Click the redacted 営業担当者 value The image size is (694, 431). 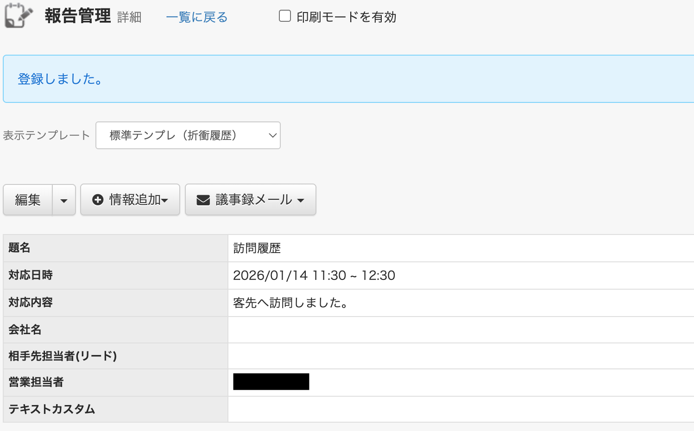click(x=271, y=381)
